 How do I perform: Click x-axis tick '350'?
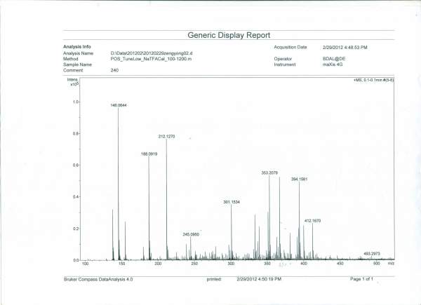[267, 264]
